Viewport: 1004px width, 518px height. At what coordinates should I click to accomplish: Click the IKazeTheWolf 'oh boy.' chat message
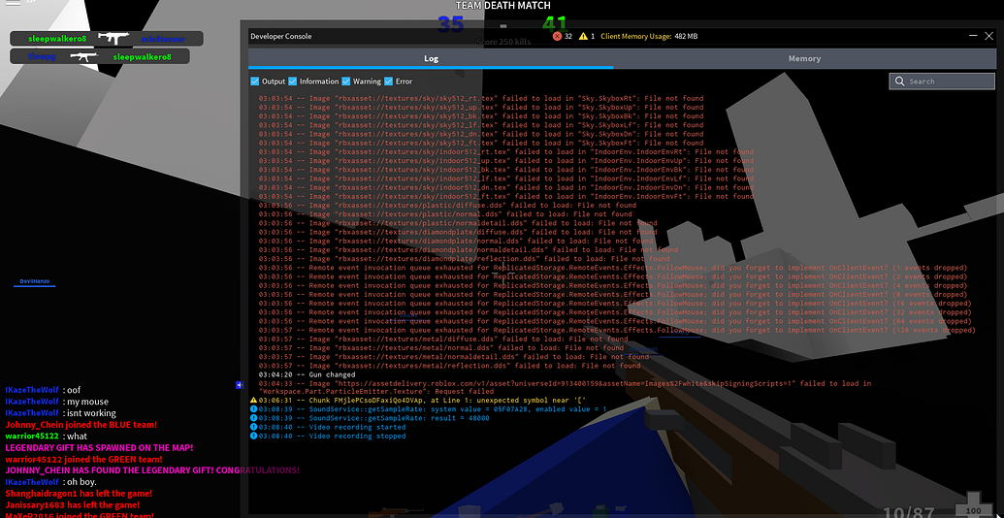51,482
